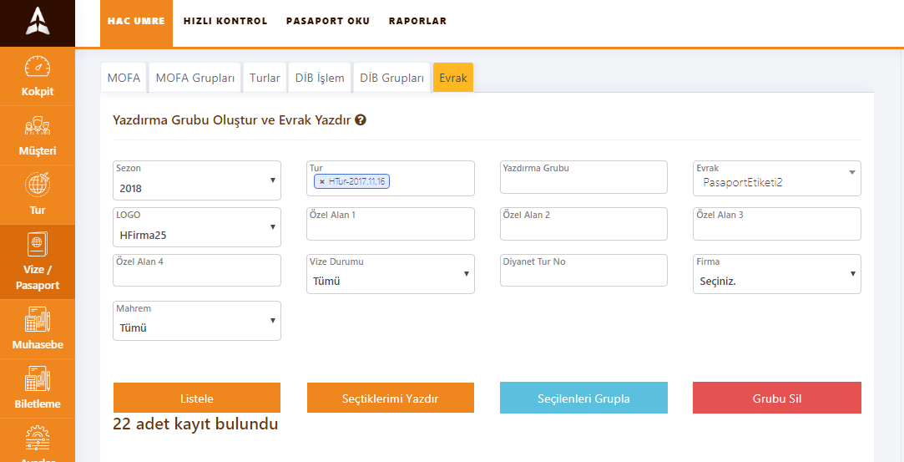904x462 pixels.
Task: Remove the HTur-2017.11.16 tag
Action: 321,181
